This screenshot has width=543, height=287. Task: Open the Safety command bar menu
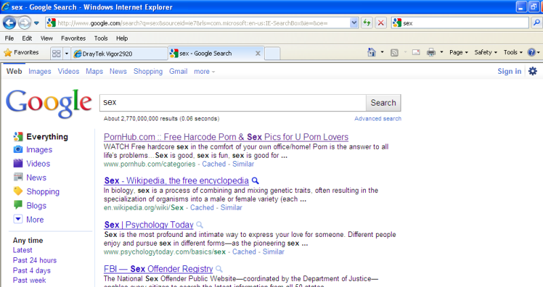pyautogui.click(x=485, y=53)
